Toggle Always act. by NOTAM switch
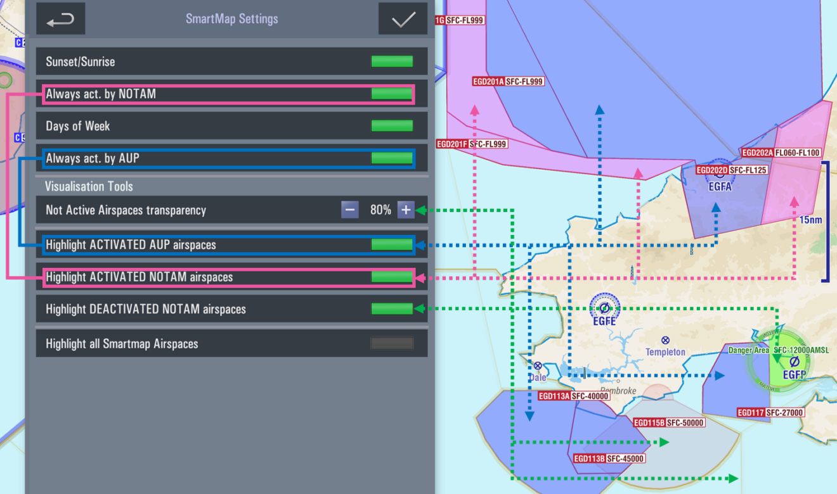Screen dimensions: 837x494 (x=392, y=94)
